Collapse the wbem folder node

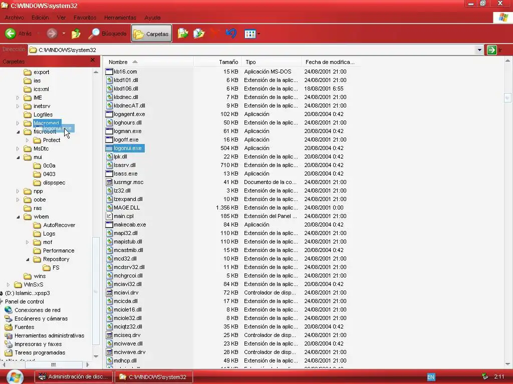tap(18, 217)
